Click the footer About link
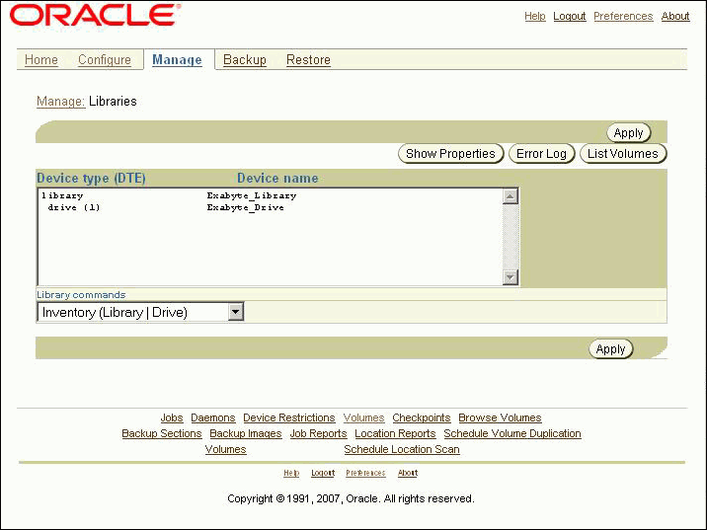 [408, 473]
